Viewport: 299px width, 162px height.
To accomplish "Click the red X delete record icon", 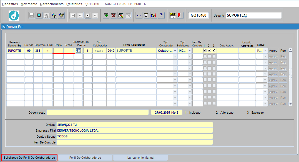I will 114,15.
